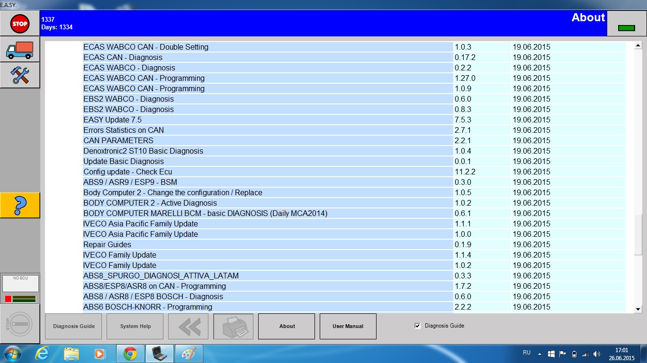Click version 7.5.3 cell
The image size is (647, 363).
pos(482,120)
